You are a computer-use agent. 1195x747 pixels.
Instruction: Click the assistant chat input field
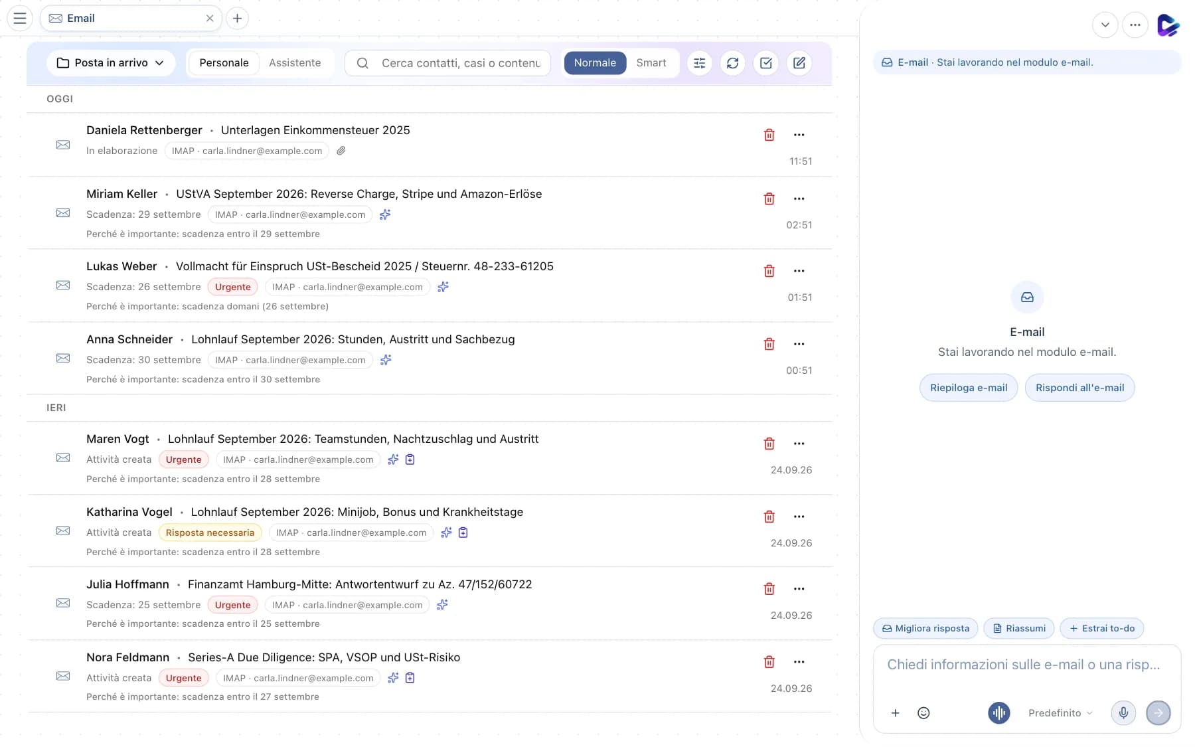tap(1026, 665)
